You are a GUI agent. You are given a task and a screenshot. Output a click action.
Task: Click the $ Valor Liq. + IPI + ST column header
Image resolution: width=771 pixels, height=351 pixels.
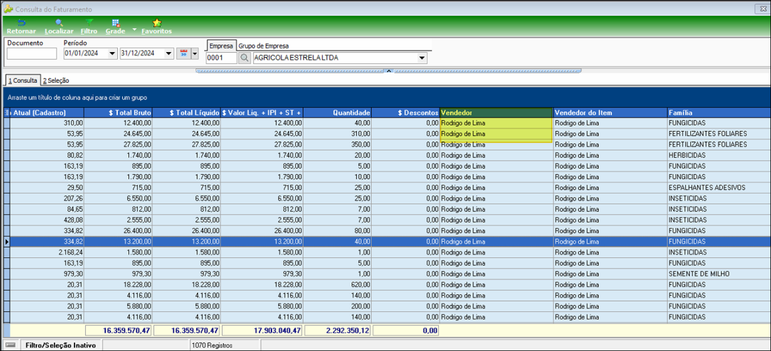coord(262,113)
